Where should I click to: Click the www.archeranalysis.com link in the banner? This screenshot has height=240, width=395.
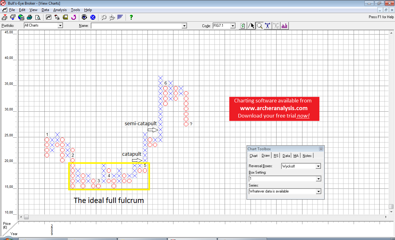274,108
